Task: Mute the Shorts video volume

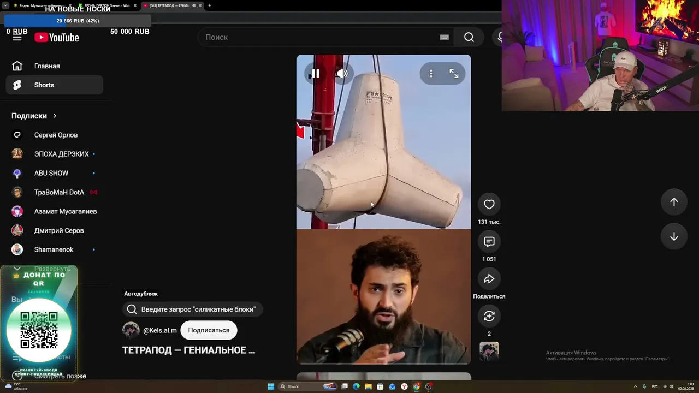Action: click(x=342, y=74)
